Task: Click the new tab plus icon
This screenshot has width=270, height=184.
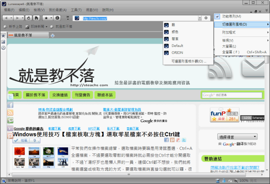Action: tap(53, 35)
